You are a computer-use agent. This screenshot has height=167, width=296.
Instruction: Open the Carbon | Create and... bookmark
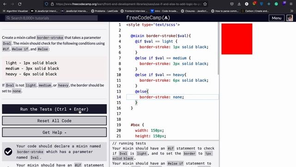pyautogui.click(x=255, y=11)
